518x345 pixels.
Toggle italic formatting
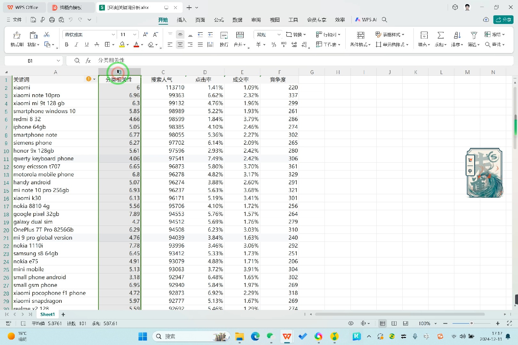[x=76, y=45]
